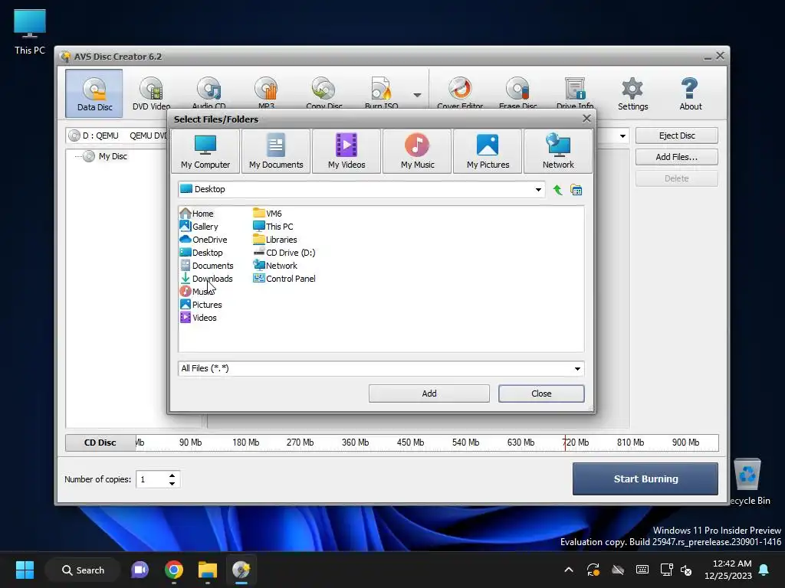Click Eject Disc in AVS Disc Creator

677,136
